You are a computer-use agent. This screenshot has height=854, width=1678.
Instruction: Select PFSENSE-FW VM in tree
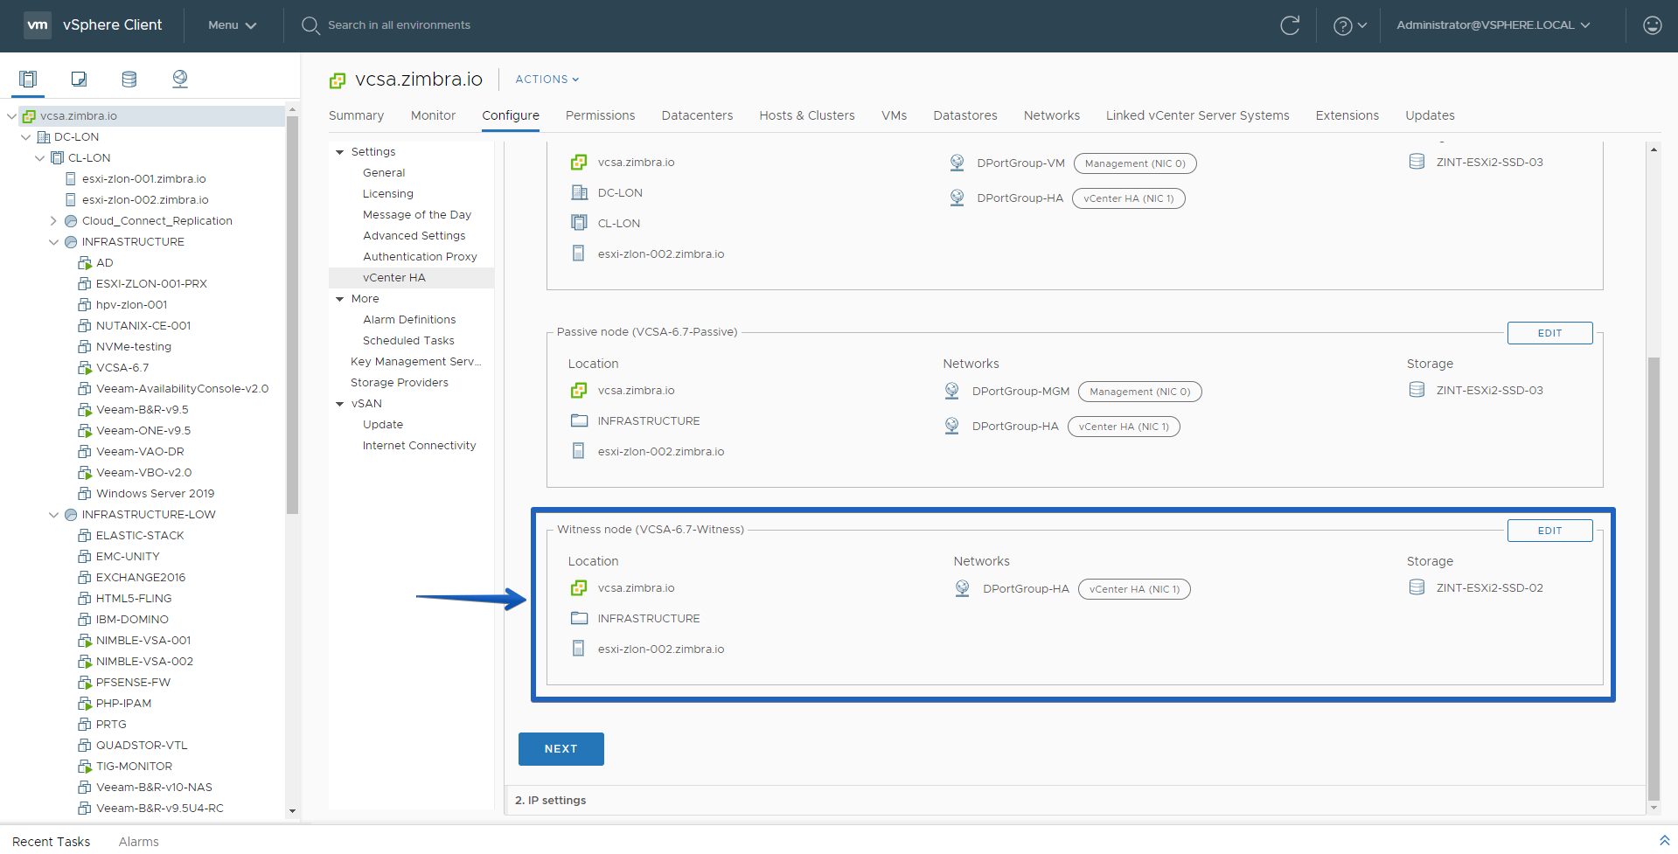pos(133,683)
